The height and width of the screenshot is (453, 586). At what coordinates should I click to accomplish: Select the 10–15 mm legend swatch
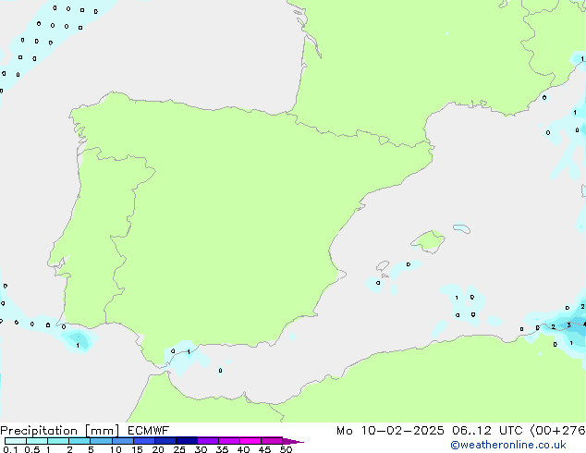pos(122,441)
